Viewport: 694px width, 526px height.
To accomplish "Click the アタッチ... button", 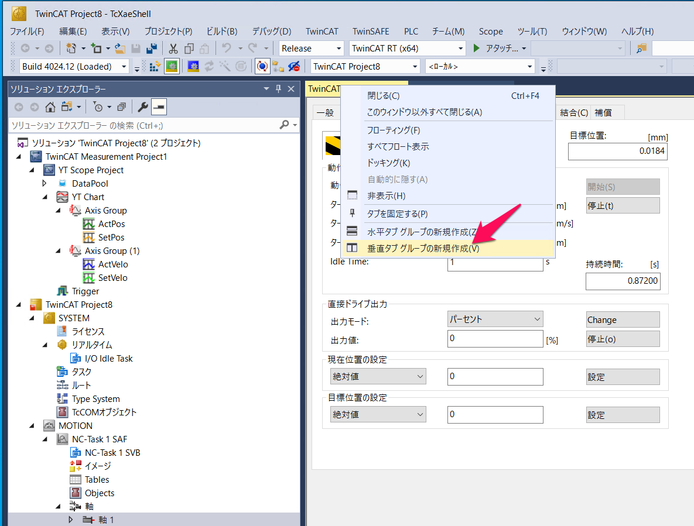I will tap(500, 48).
